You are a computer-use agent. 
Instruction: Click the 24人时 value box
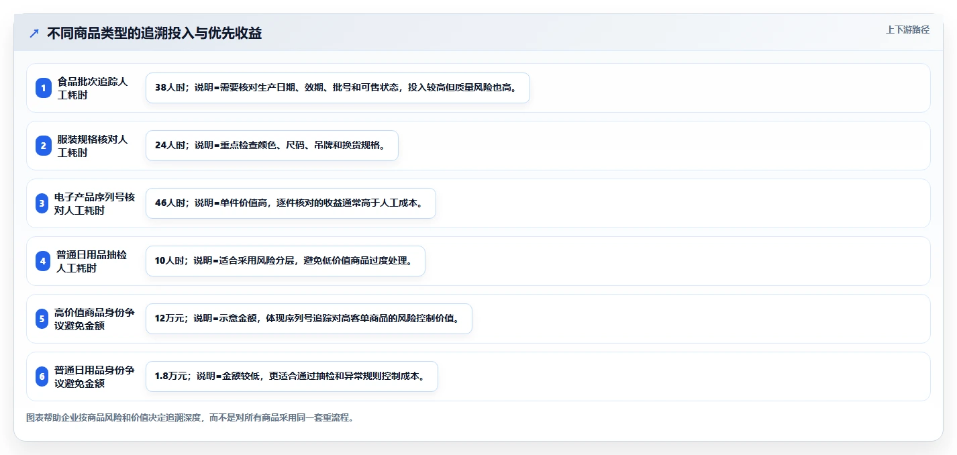pyautogui.click(x=272, y=146)
